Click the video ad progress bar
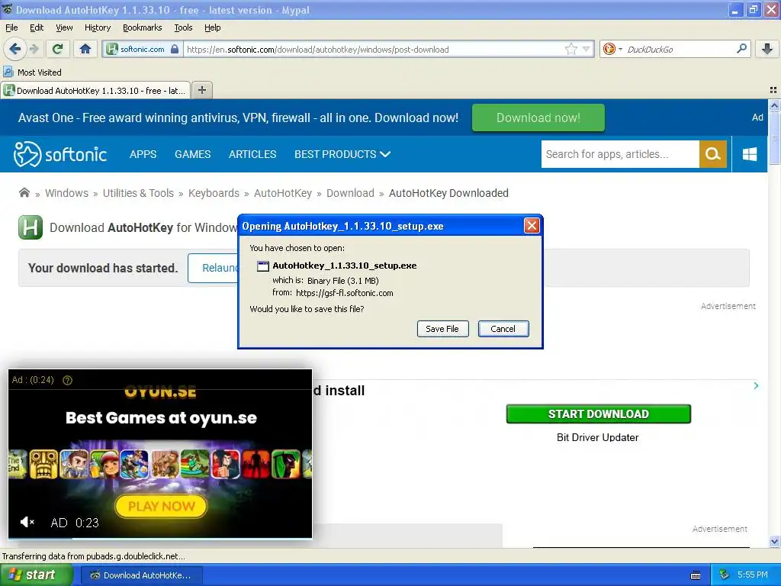This screenshot has width=781, height=586. click(x=160, y=538)
